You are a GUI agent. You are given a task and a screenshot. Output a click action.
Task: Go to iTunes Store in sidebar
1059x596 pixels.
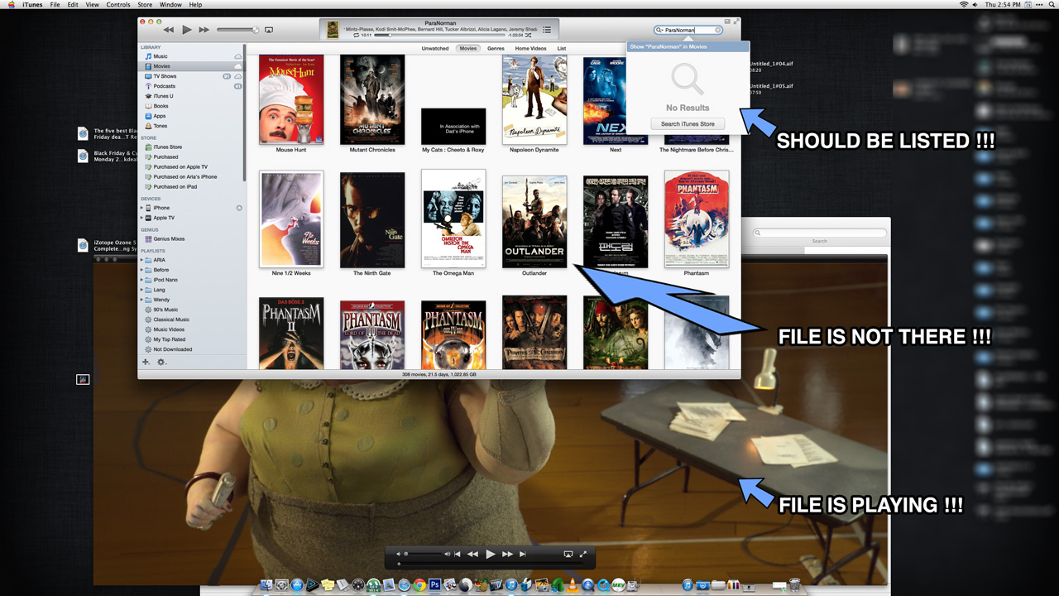click(191, 147)
